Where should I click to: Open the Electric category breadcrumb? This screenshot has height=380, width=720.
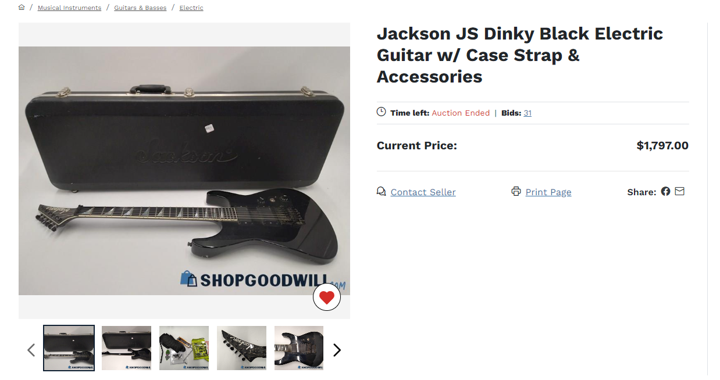(191, 8)
